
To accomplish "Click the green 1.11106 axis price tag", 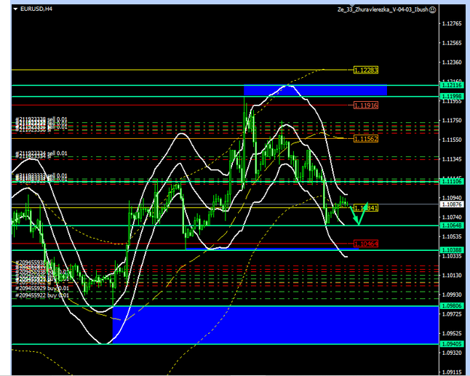I will point(452,182).
